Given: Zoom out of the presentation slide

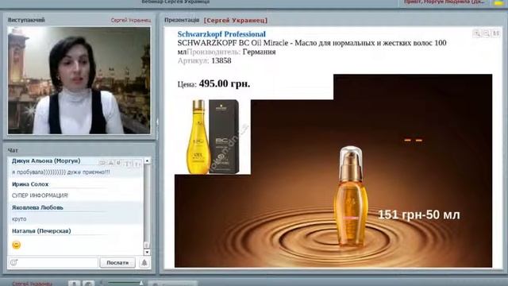Looking at the screenshot, I should [x=487, y=33].
